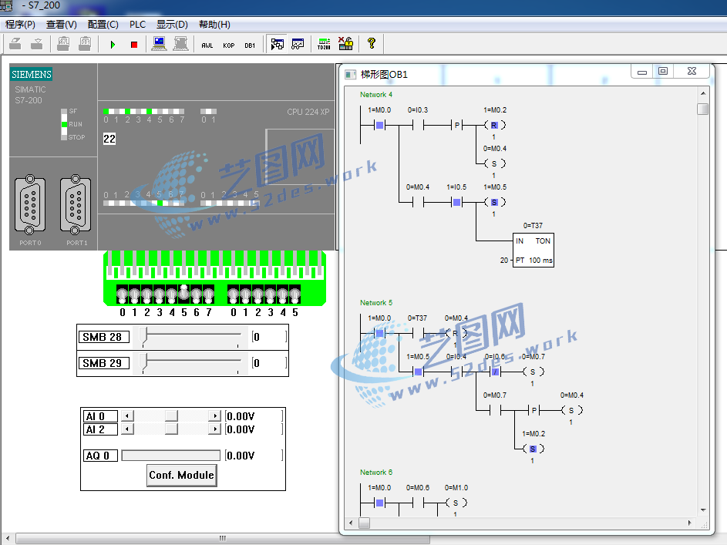This screenshot has height=545, width=727.
Task: Open the 程序(P) menu
Action: [20, 25]
